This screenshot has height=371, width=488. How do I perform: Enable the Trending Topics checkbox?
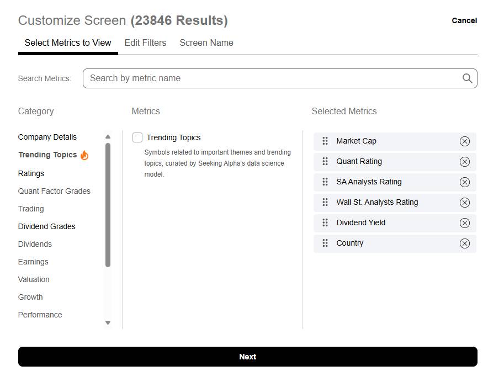pos(137,137)
